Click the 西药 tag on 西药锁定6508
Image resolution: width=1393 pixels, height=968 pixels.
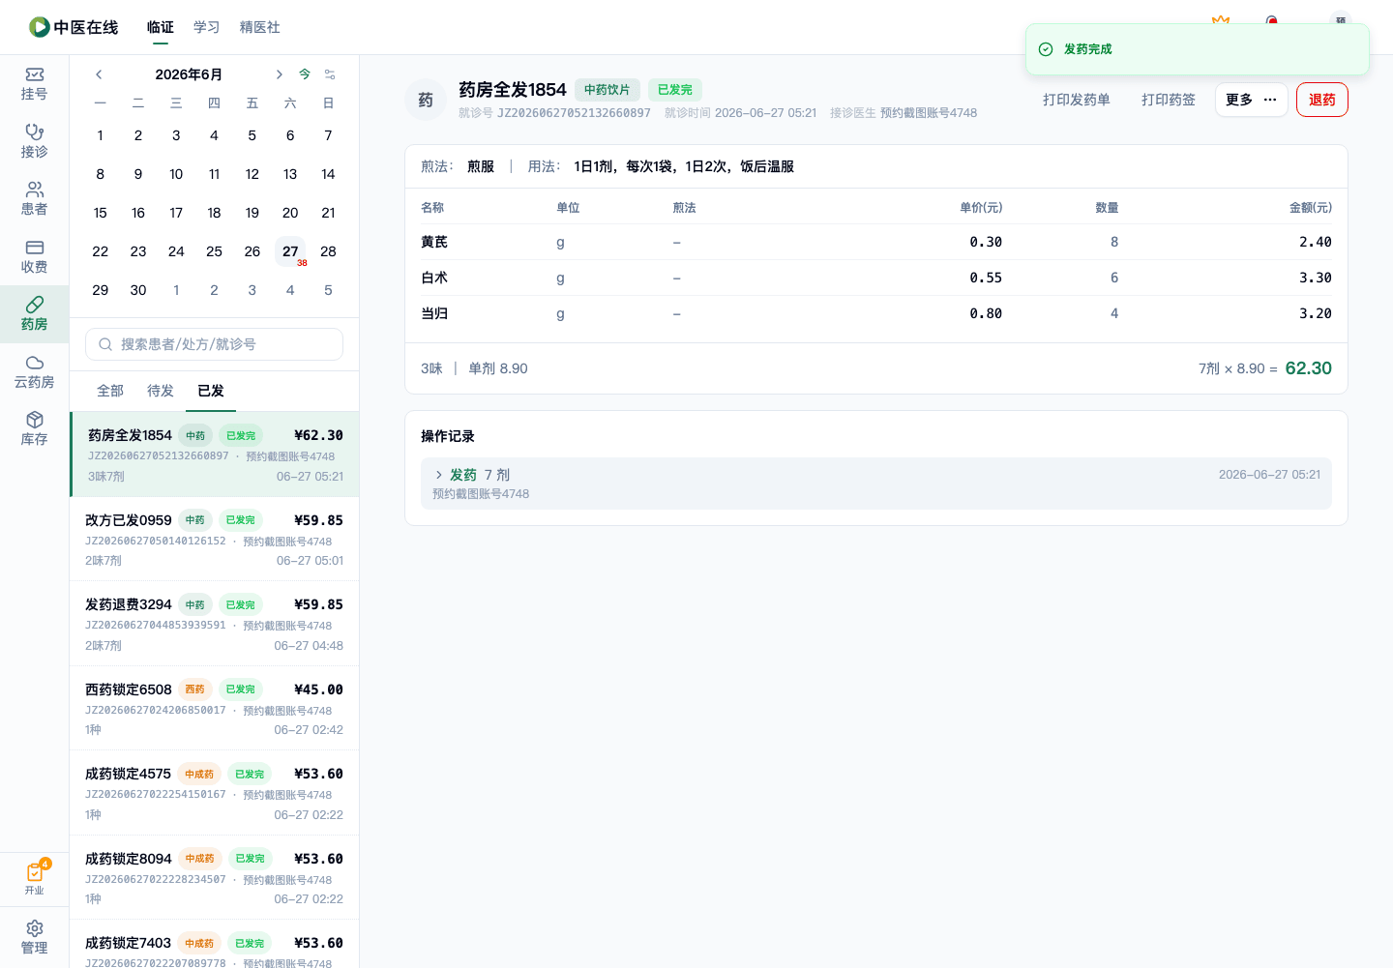(x=194, y=689)
